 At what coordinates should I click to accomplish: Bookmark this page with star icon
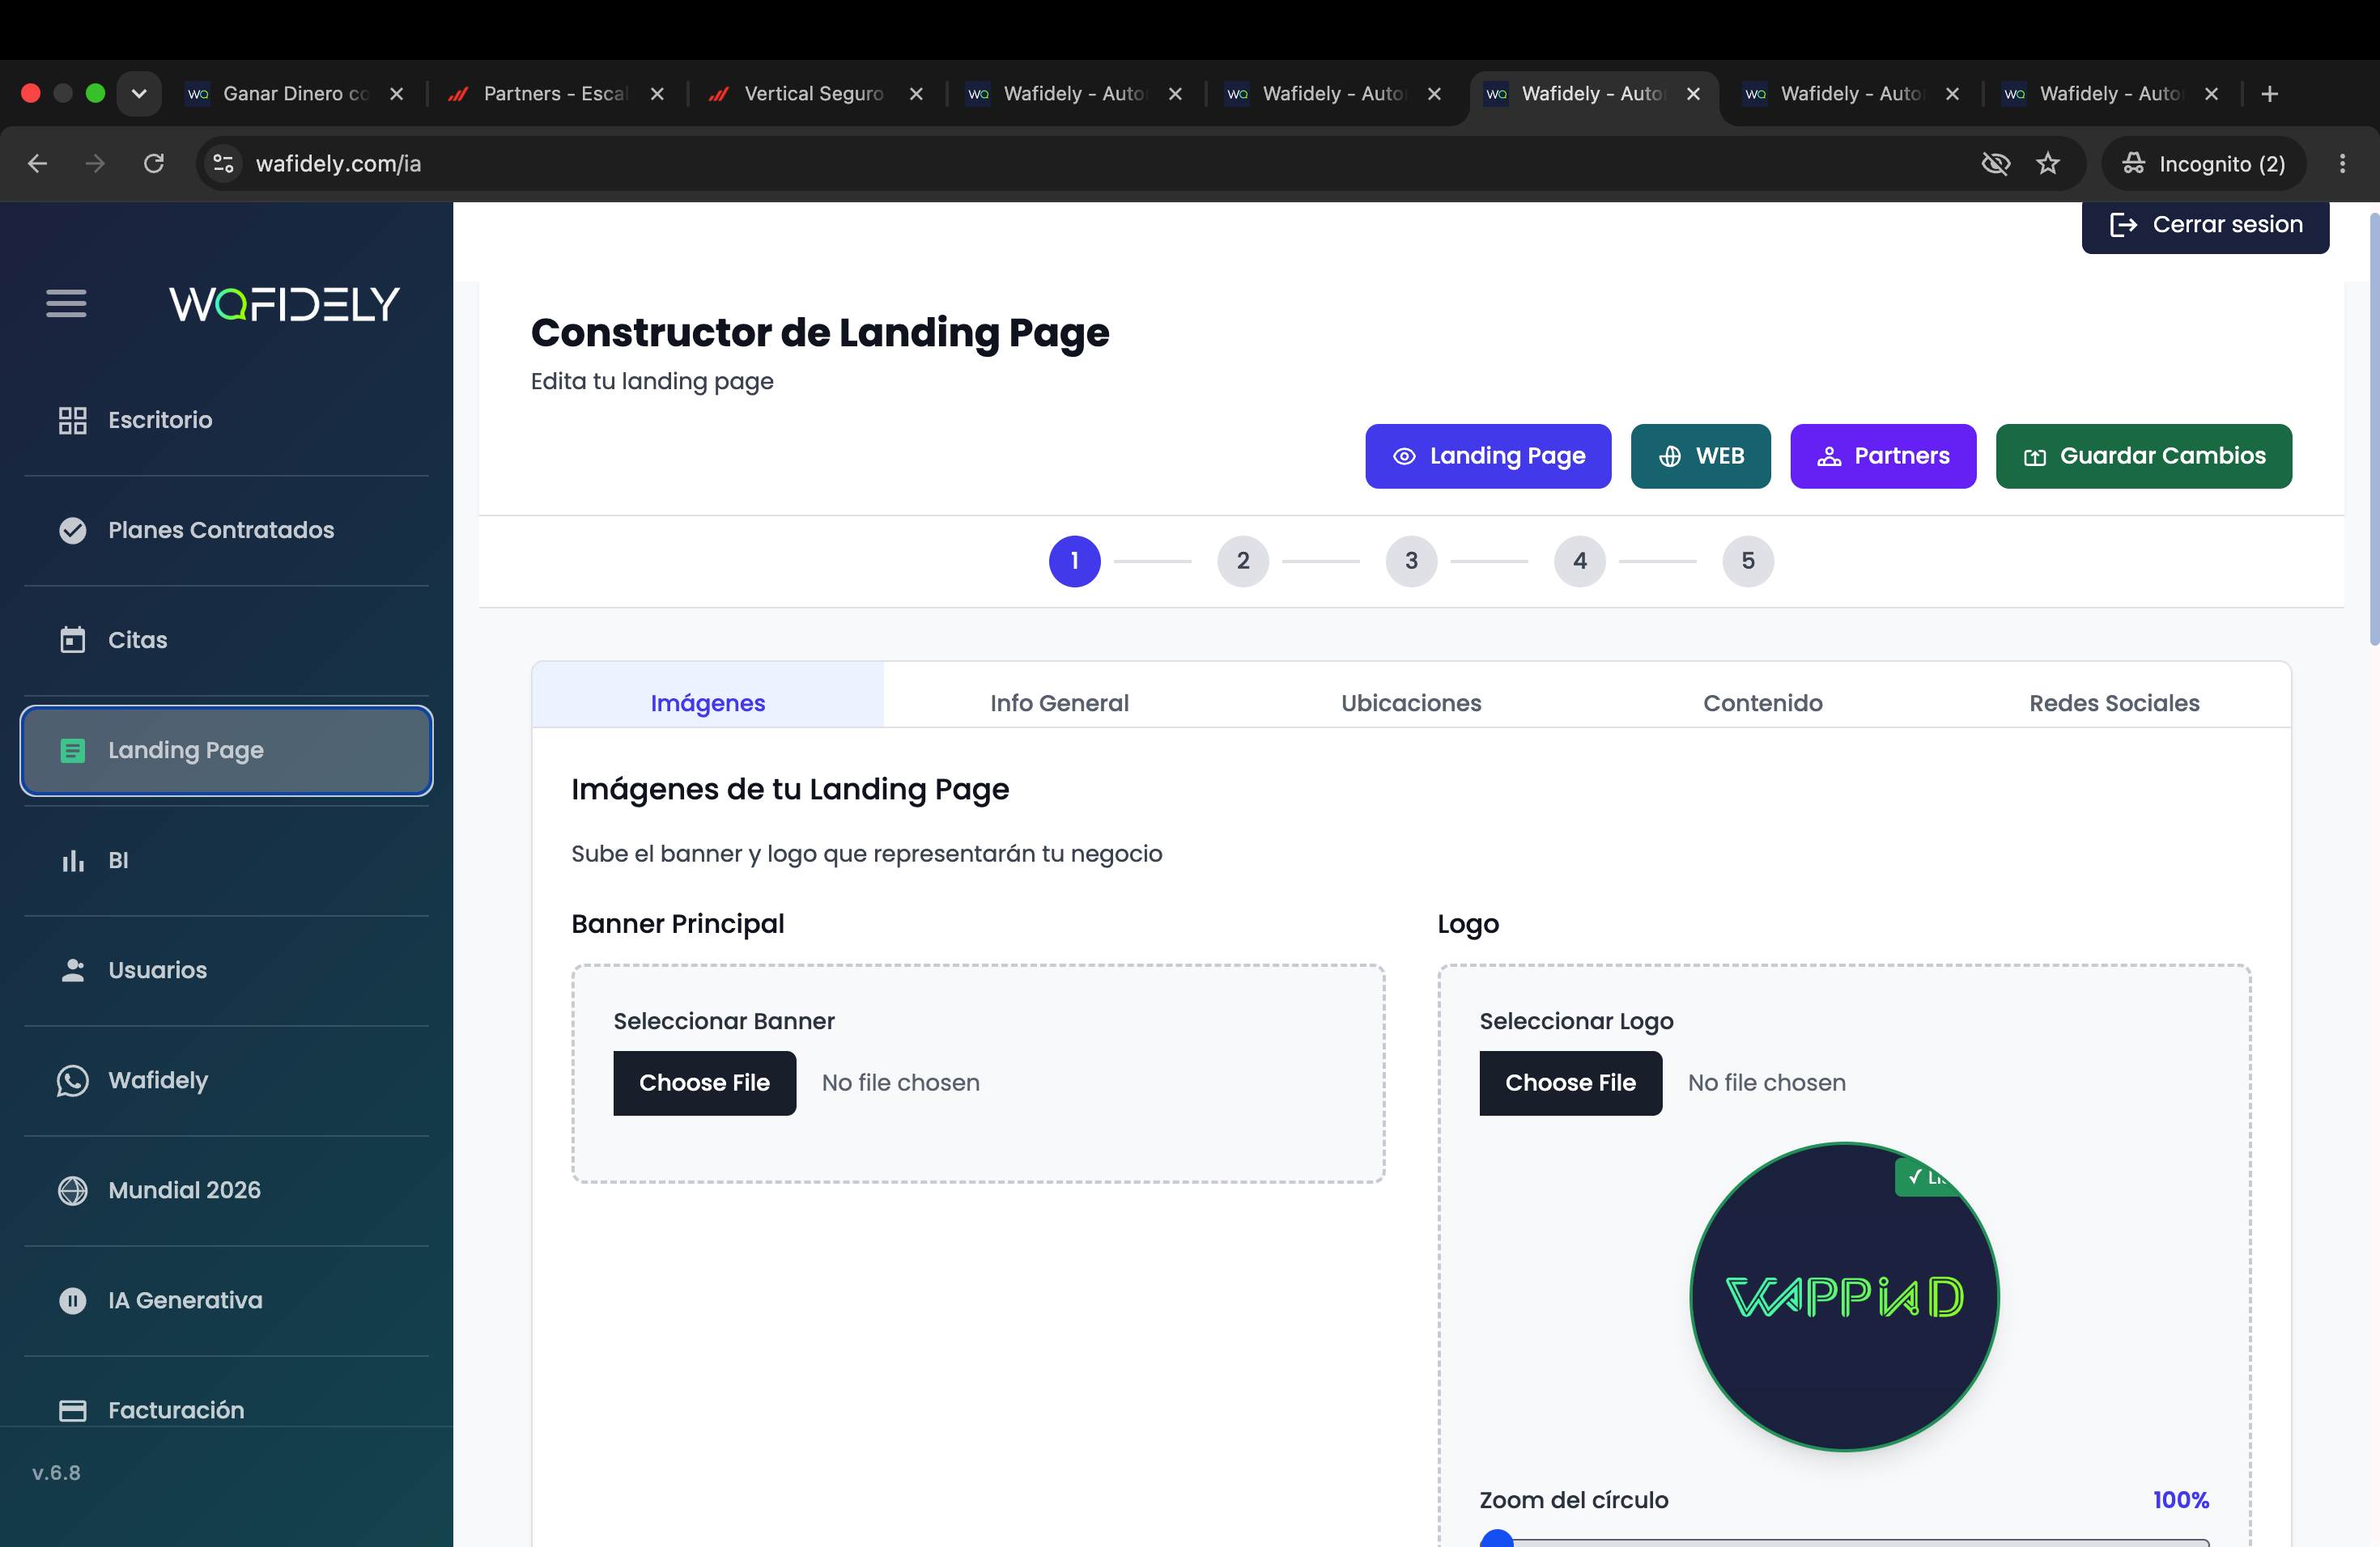coord(2048,163)
